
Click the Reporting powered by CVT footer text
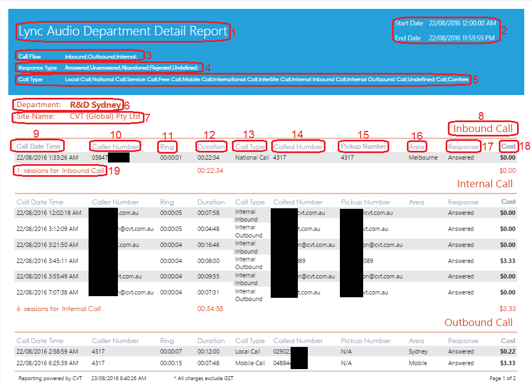[50, 378]
